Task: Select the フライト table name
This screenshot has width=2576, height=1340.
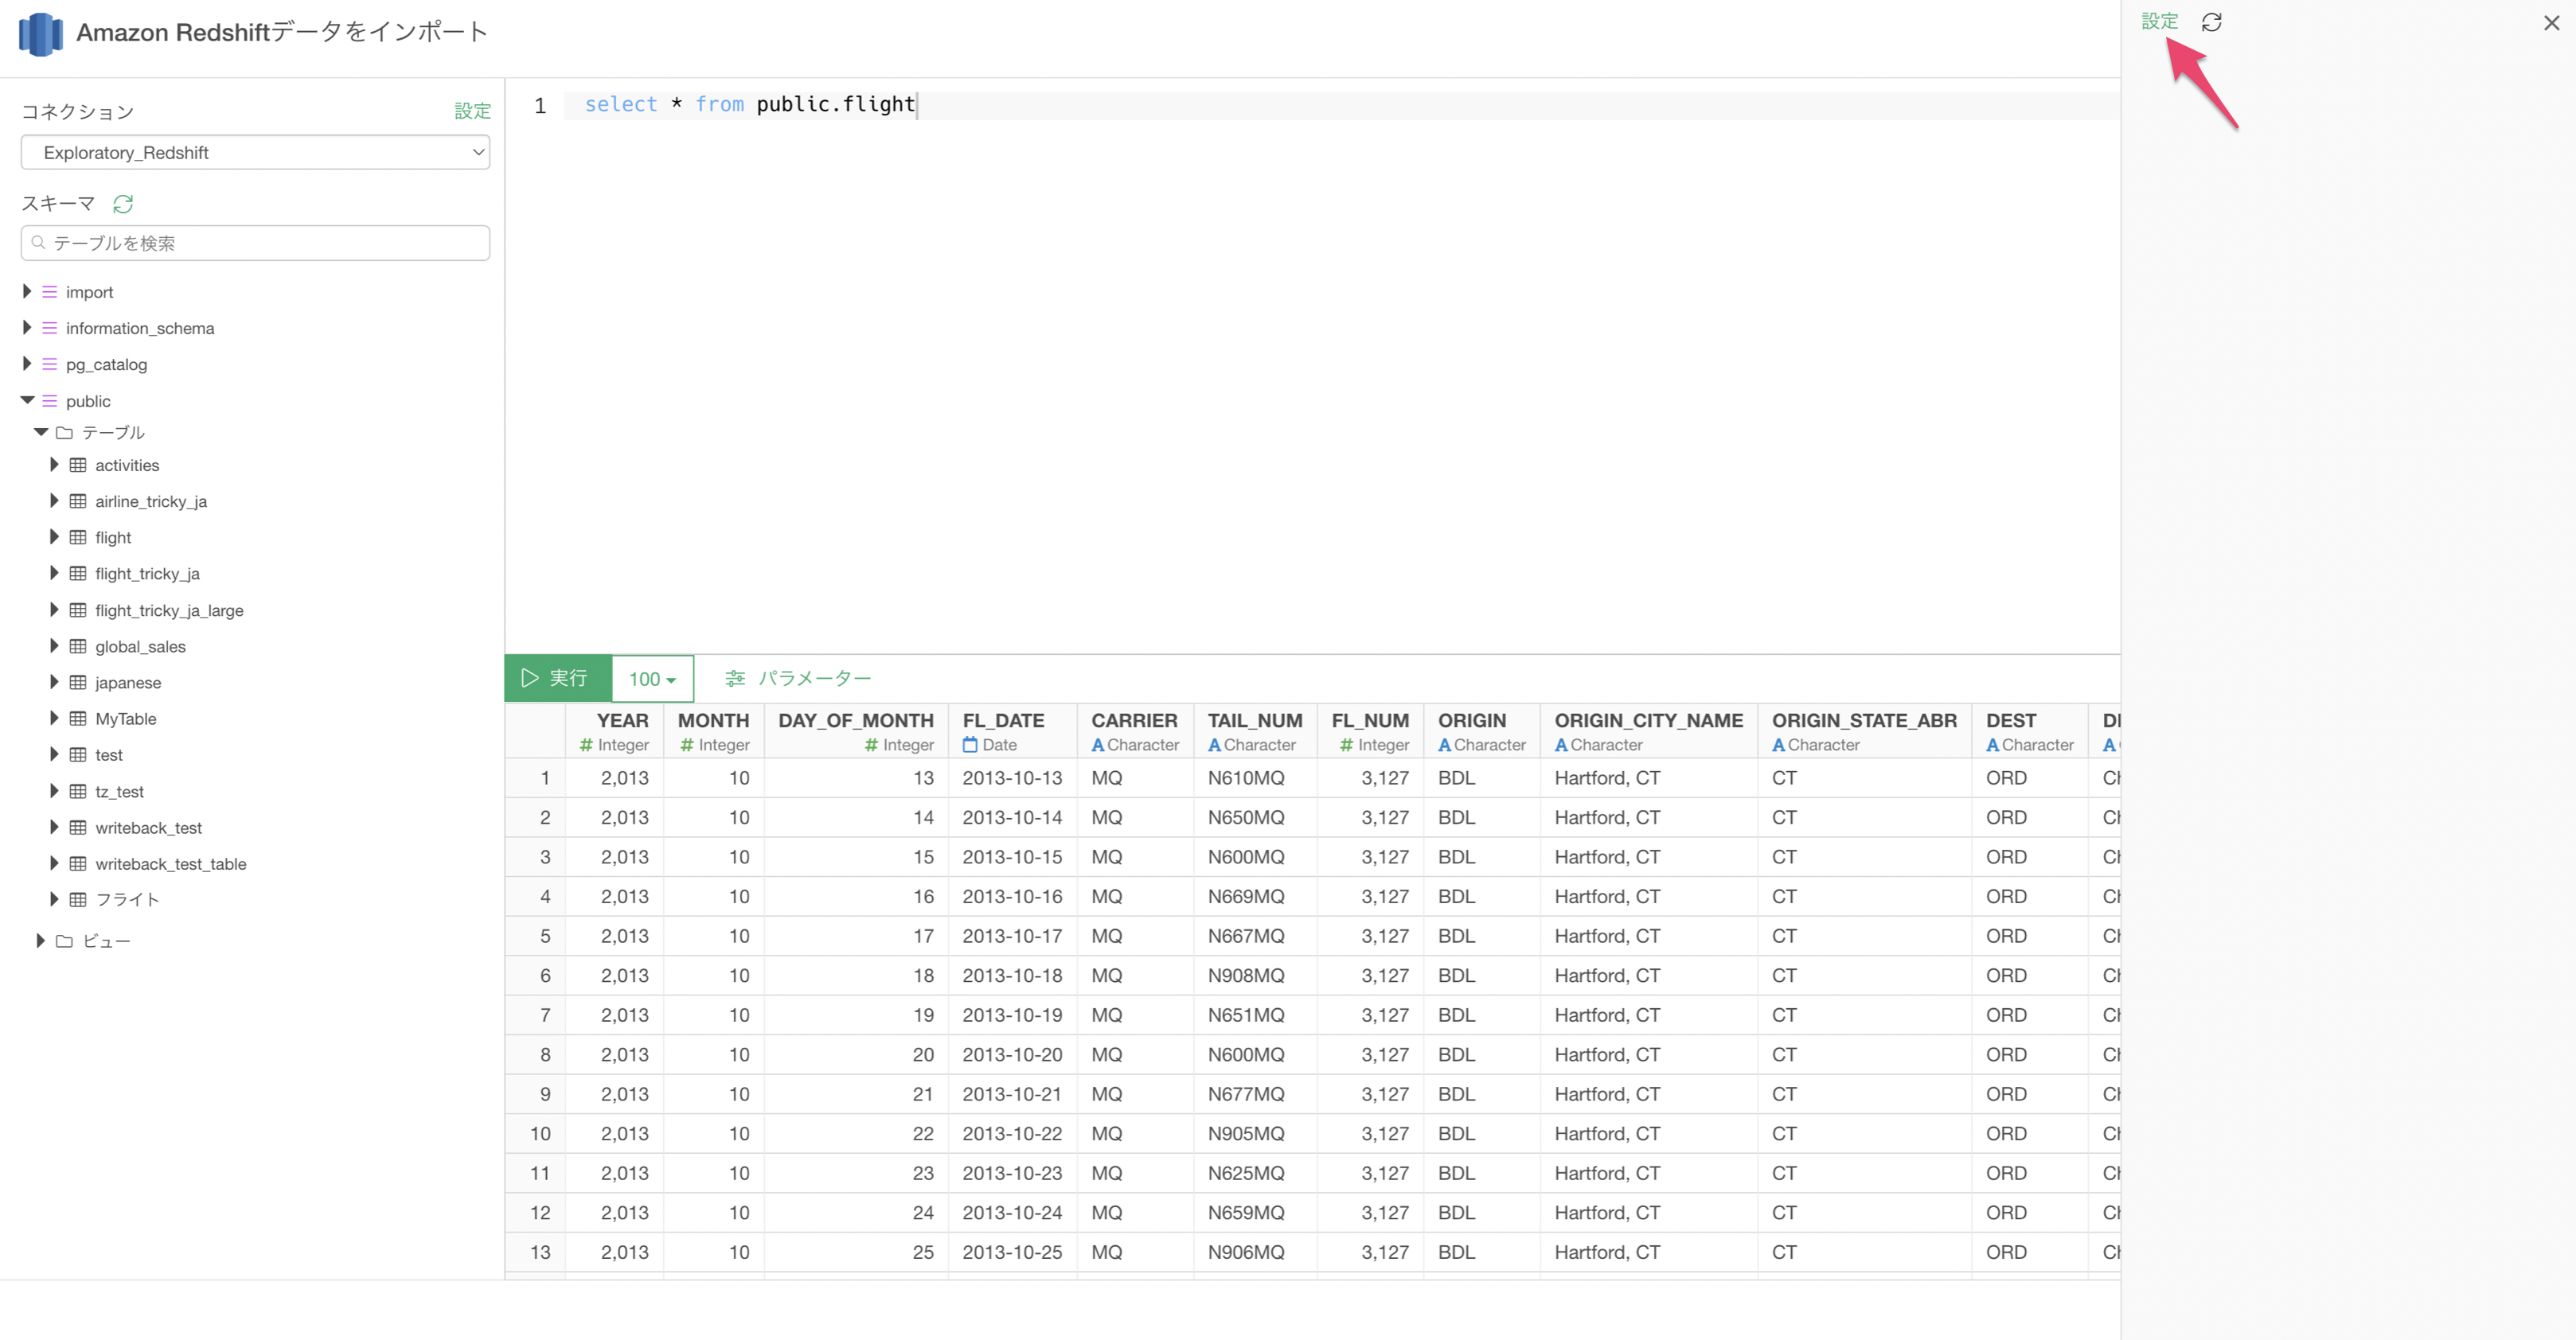Action: coord(127,899)
